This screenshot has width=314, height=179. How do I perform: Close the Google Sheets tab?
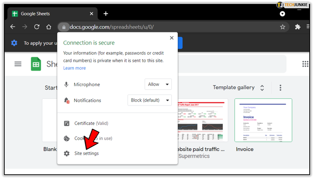[91, 14]
